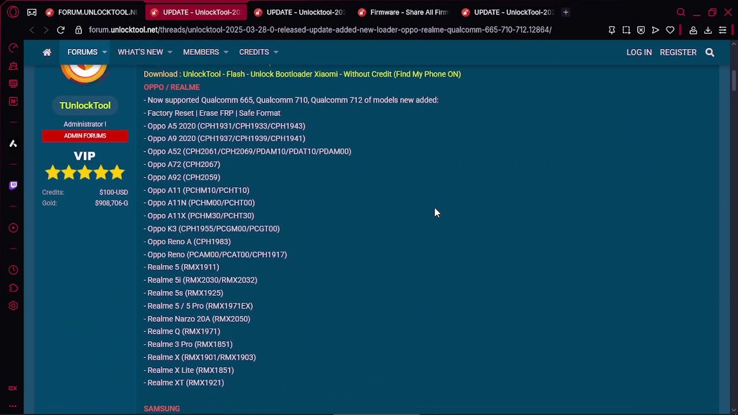Click the Register link
738x415 pixels.
tap(678, 52)
